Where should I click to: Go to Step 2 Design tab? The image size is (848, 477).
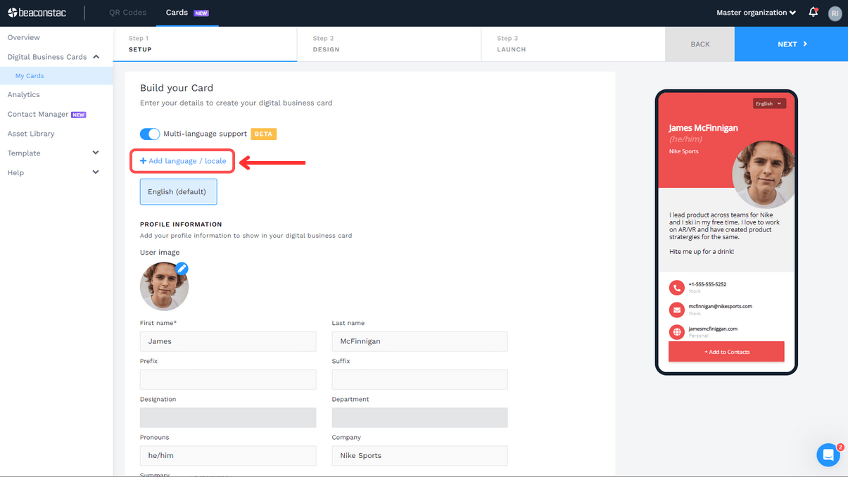(388, 44)
